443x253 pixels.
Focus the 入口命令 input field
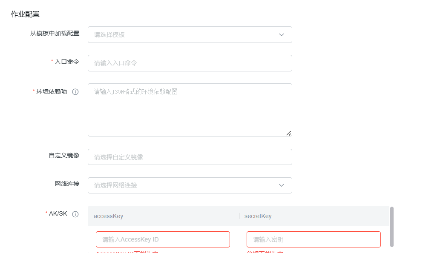pyautogui.click(x=190, y=63)
